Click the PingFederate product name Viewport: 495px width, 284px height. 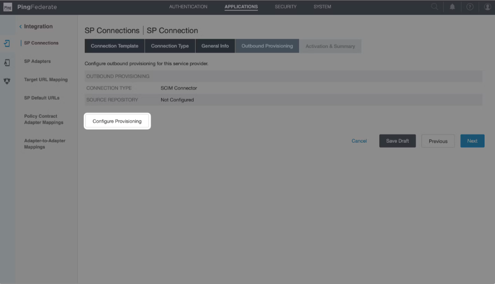point(37,7)
